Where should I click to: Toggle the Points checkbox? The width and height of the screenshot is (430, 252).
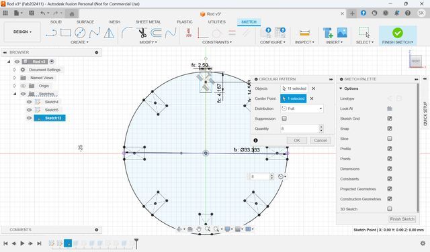[390, 159]
